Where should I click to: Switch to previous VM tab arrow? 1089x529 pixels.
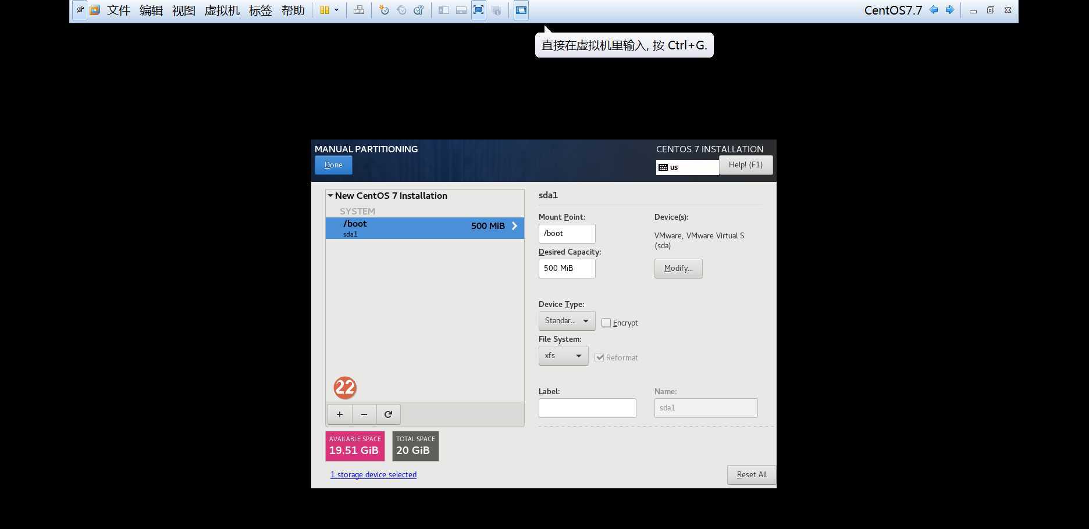[x=934, y=10]
